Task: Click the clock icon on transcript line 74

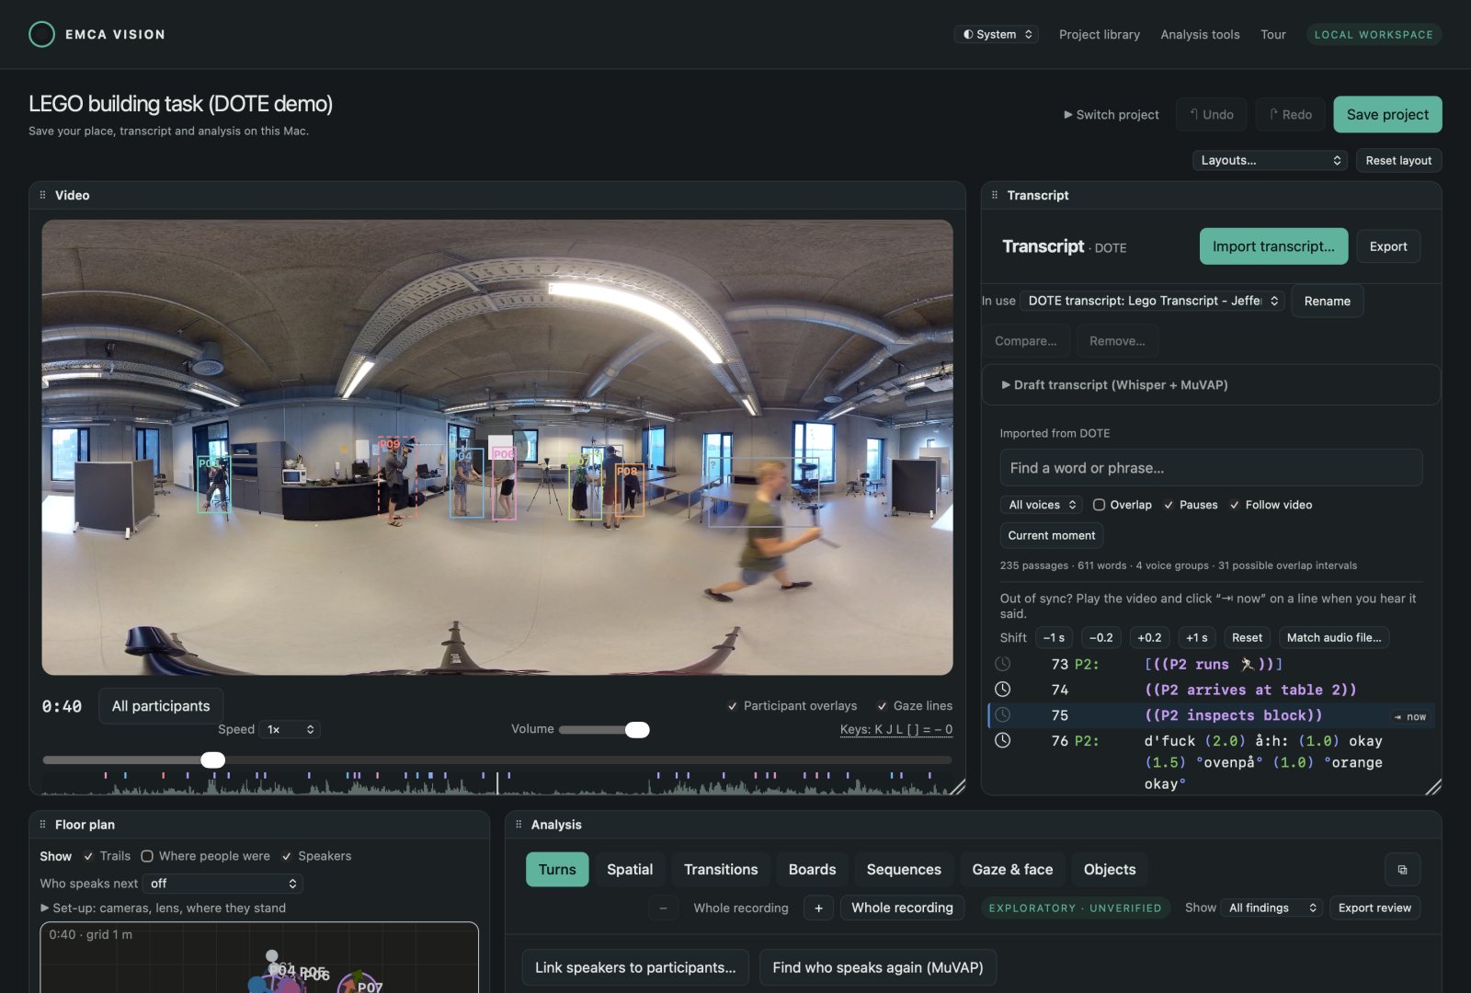Action: tap(1003, 690)
